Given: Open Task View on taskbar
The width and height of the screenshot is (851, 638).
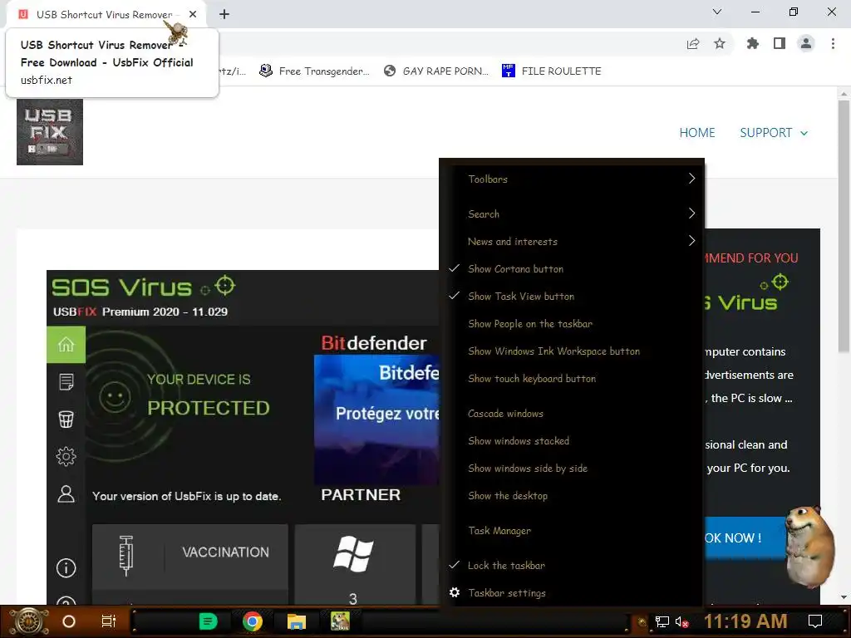Looking at the screenshot, I should tap(109, 621).
